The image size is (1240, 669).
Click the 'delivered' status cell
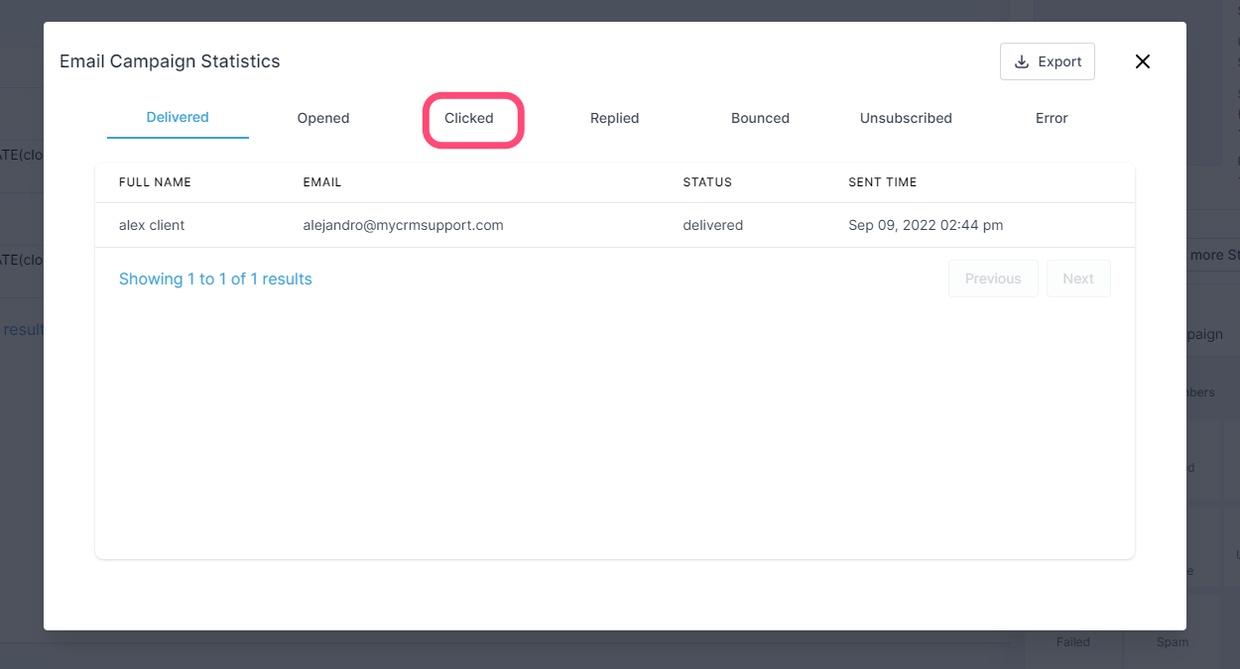pos(713,225)
